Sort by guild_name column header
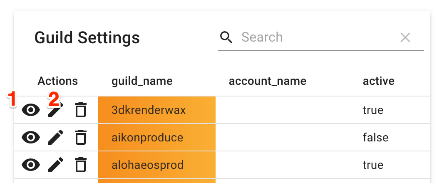This screenshot has height=183, width=442. click(142, 81)
